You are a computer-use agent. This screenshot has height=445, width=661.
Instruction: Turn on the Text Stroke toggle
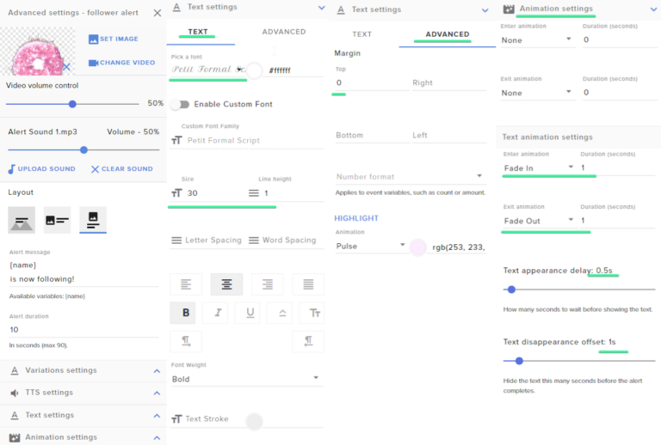pyautogui.click(x=254, y=420)
